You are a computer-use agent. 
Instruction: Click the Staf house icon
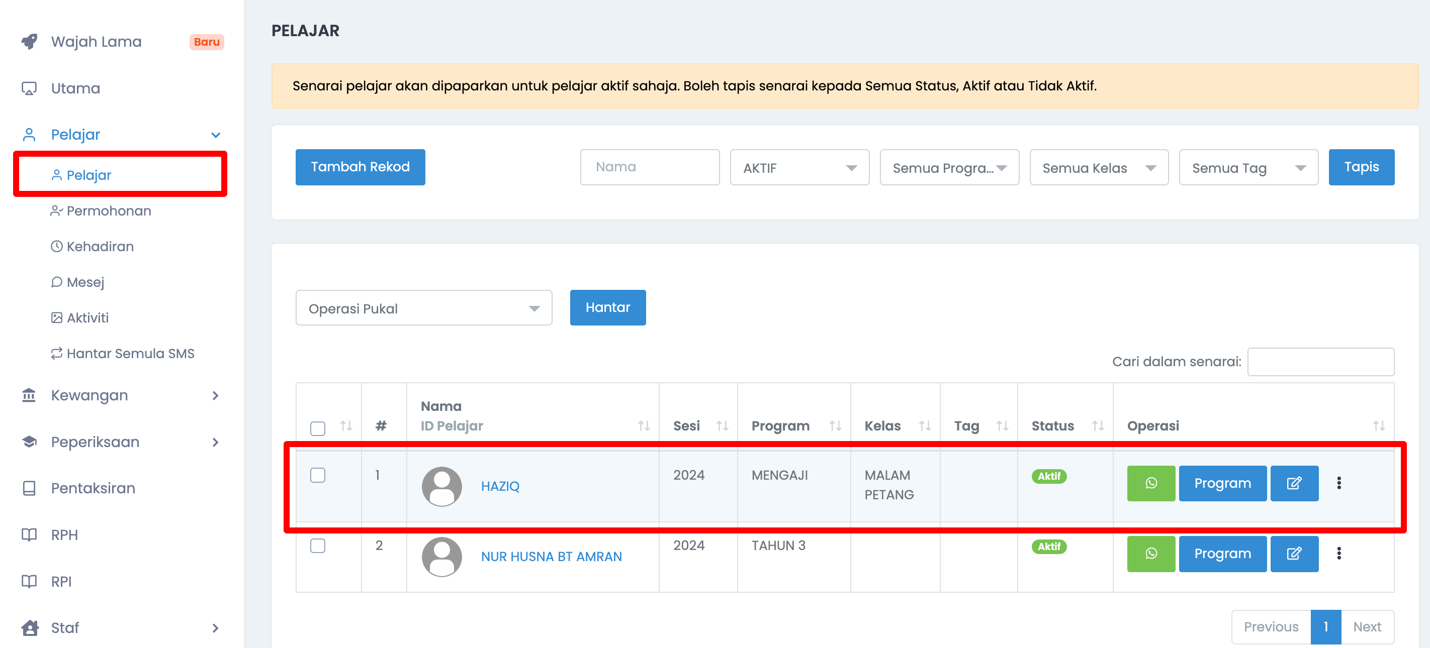pos(30,627)
